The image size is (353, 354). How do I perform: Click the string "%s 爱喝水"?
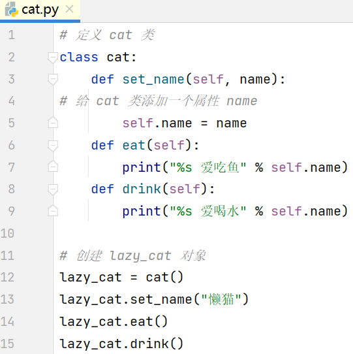(x=207, y=212)
